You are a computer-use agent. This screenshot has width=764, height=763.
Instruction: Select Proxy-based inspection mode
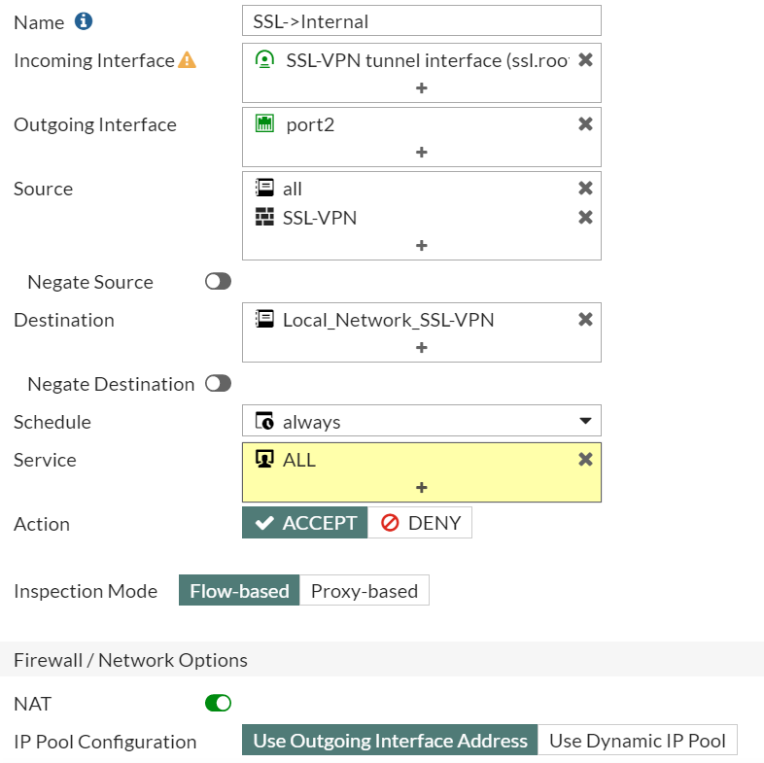pos(364,591)
